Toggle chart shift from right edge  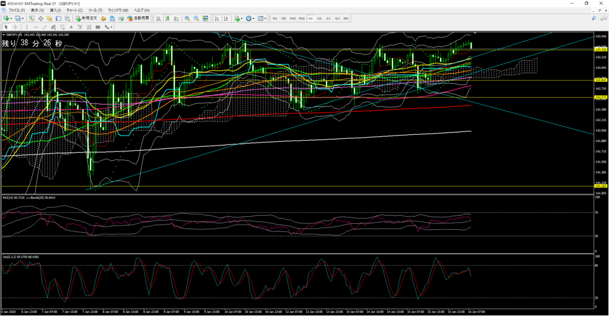coord(226,18)
